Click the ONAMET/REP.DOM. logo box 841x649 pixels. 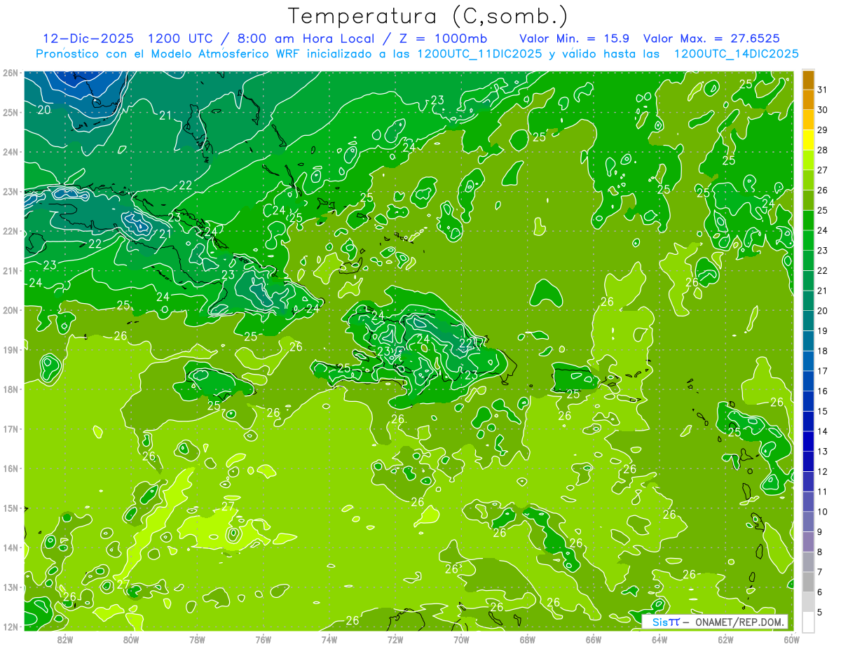coord(715,622)
